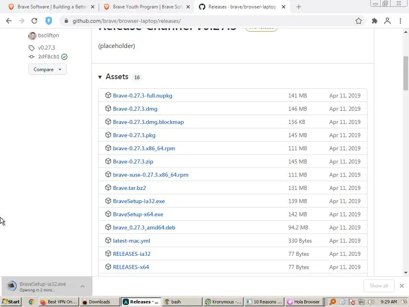Open bsclifton profile link

click(x=48, y=36)
